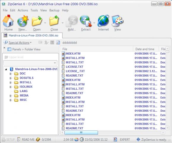Image resolution: width=172 pixels, height=143 pixels.
Task: Click the Upper level icon
Action: tap(6, 57)
